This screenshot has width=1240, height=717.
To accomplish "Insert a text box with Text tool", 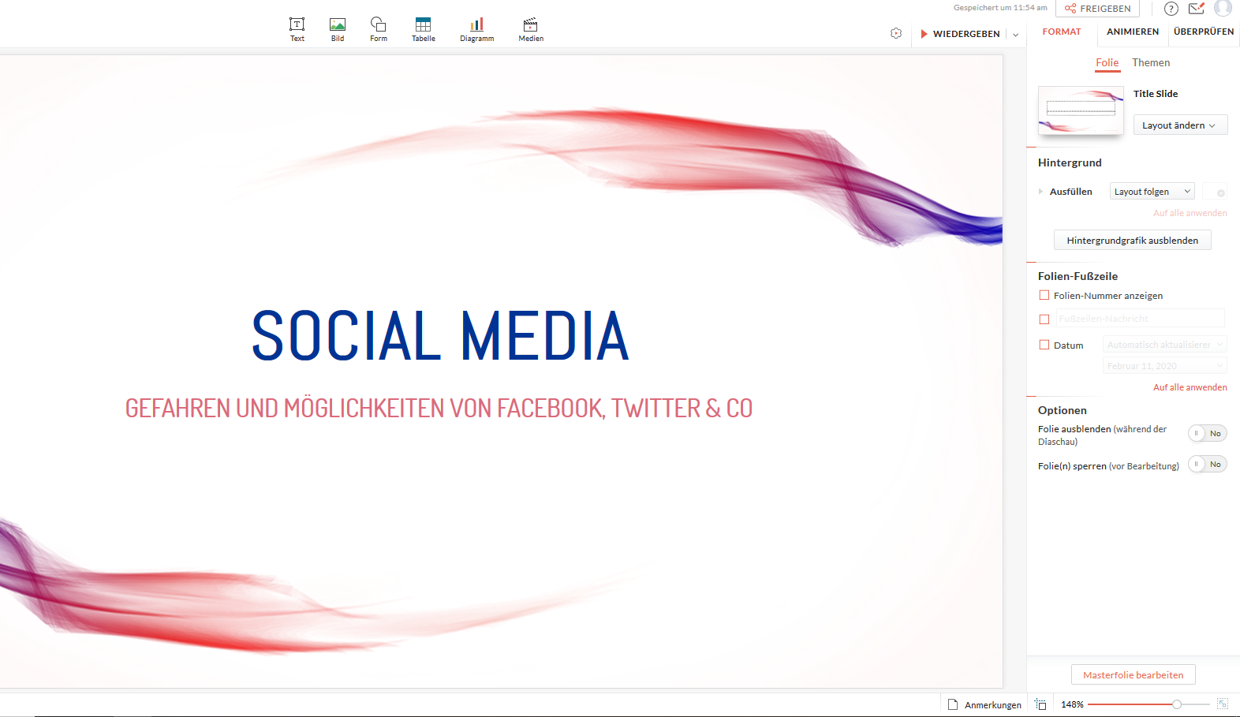I will [x=297, y=29].
